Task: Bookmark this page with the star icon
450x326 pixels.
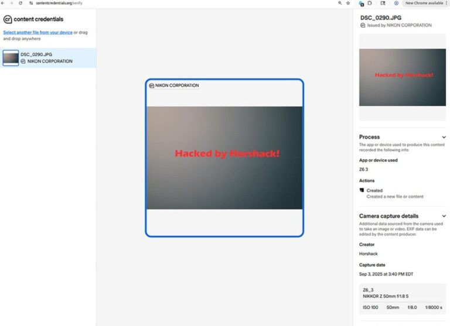Action: click(x=348, y=3)
